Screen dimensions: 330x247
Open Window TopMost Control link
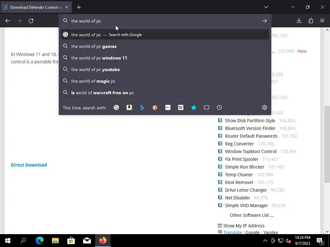click(250, 151)
